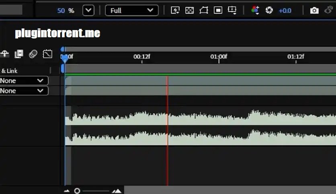Click the blue current-time indicator handle
Screen dimensions: 336x194
pyautogui.click(x=65, y=59)
